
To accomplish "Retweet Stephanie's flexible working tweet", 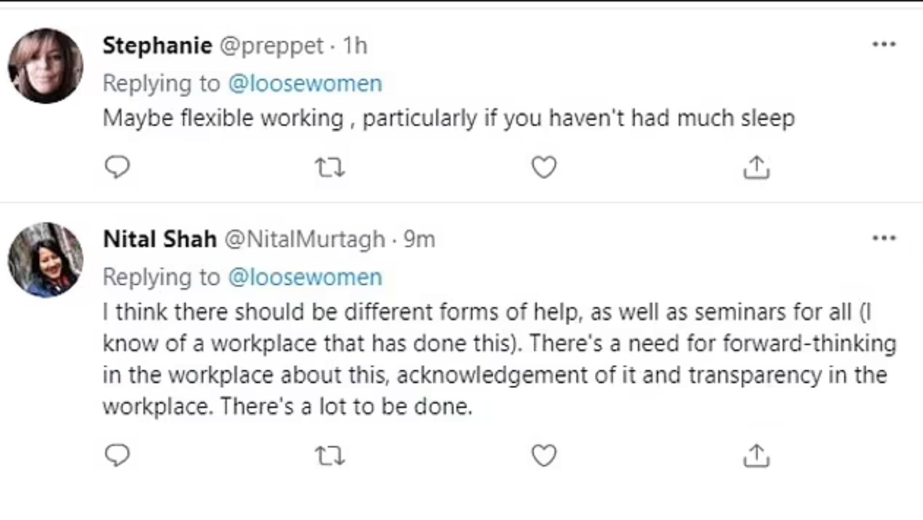I will click(329, 168).
